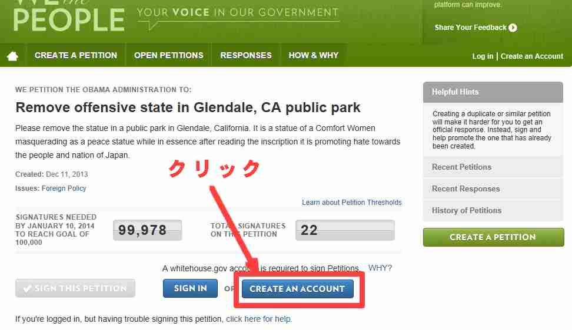Click the greyed Sign This Petition button
The height and width of the screenshot is (330, 572).
75,288
